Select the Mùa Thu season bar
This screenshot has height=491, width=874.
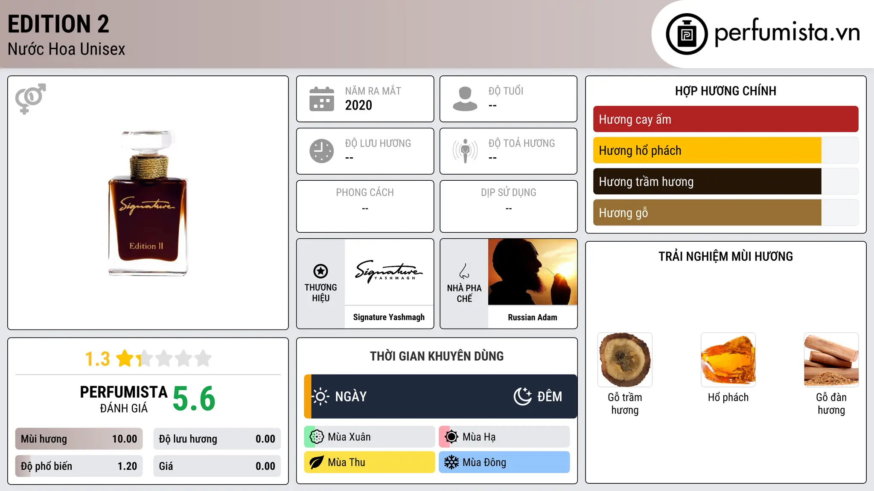pos(370,462)
